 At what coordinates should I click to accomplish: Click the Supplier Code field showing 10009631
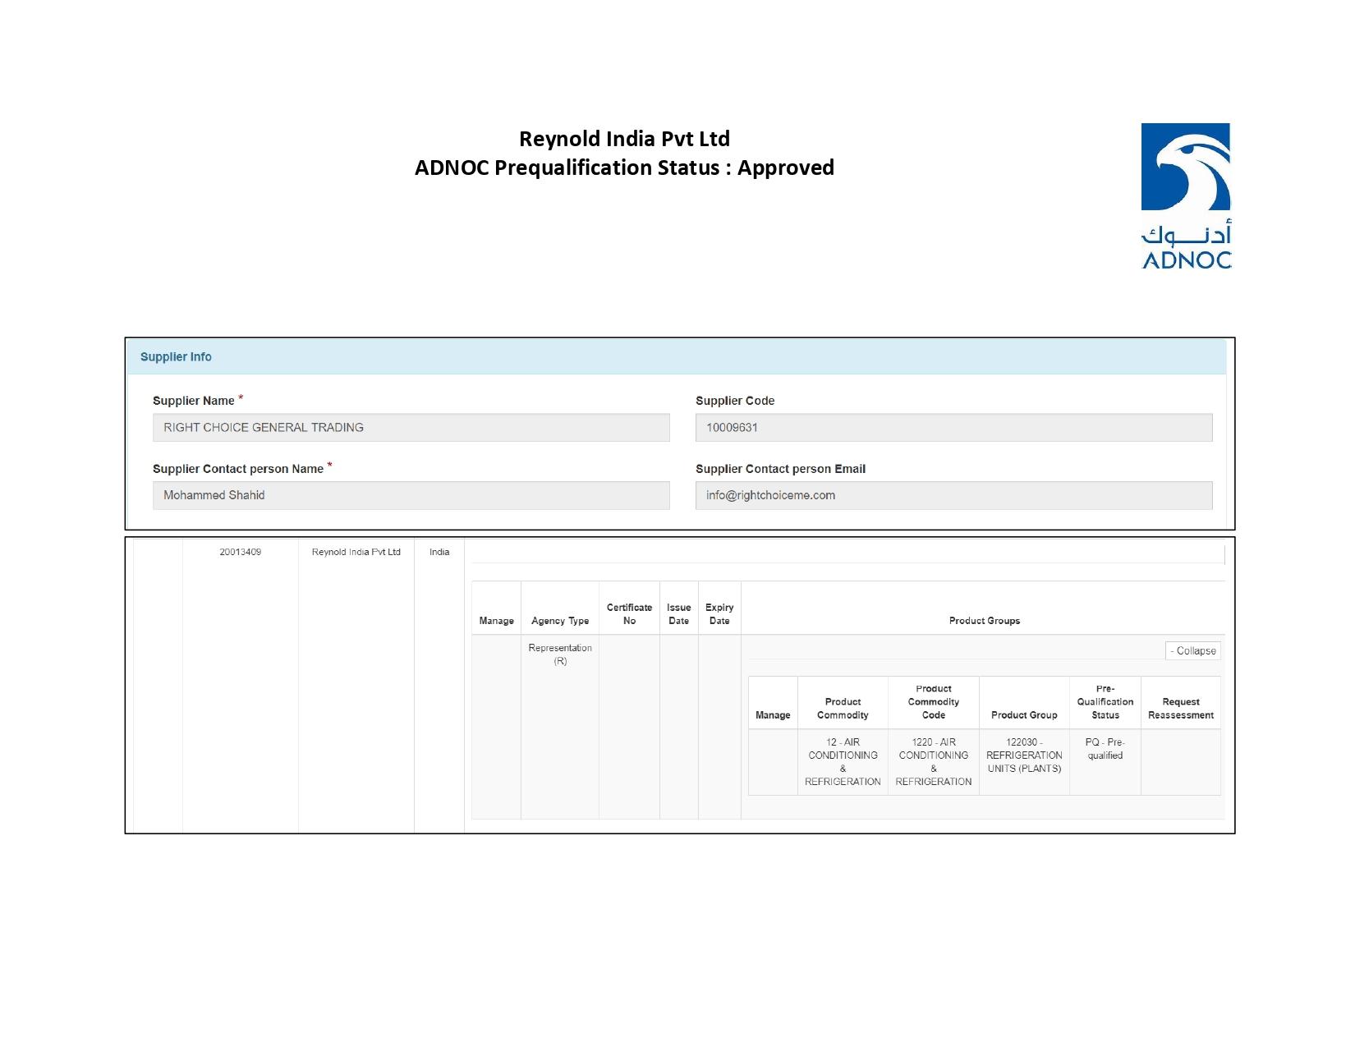tap(953, 428)
